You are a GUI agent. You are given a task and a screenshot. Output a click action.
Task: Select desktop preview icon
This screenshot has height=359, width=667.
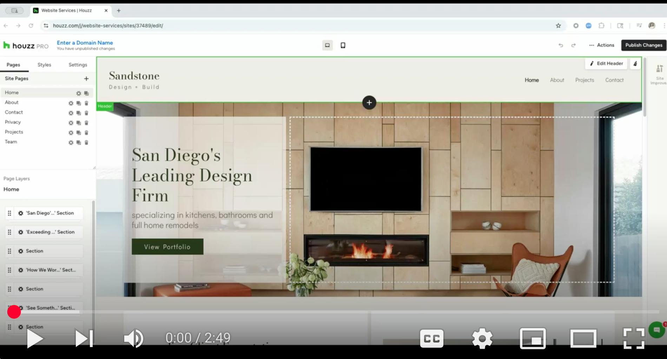[x=327, y=45]
